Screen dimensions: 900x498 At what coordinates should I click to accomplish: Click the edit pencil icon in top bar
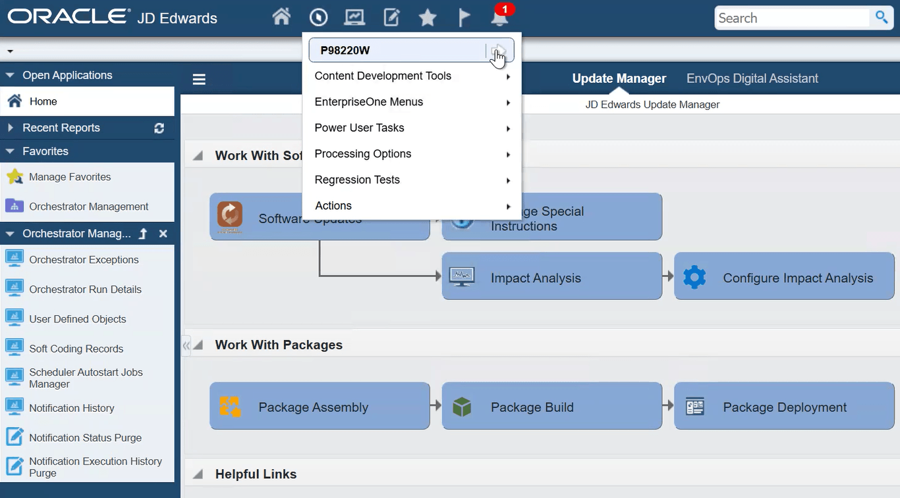[x=391, y=17]
